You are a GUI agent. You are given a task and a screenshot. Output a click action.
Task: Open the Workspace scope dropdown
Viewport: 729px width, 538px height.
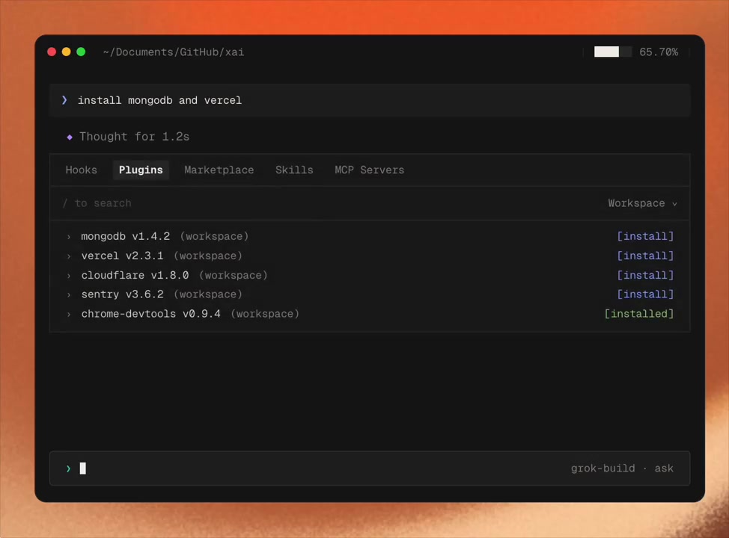pyautogui.click(x=642, y=203)
